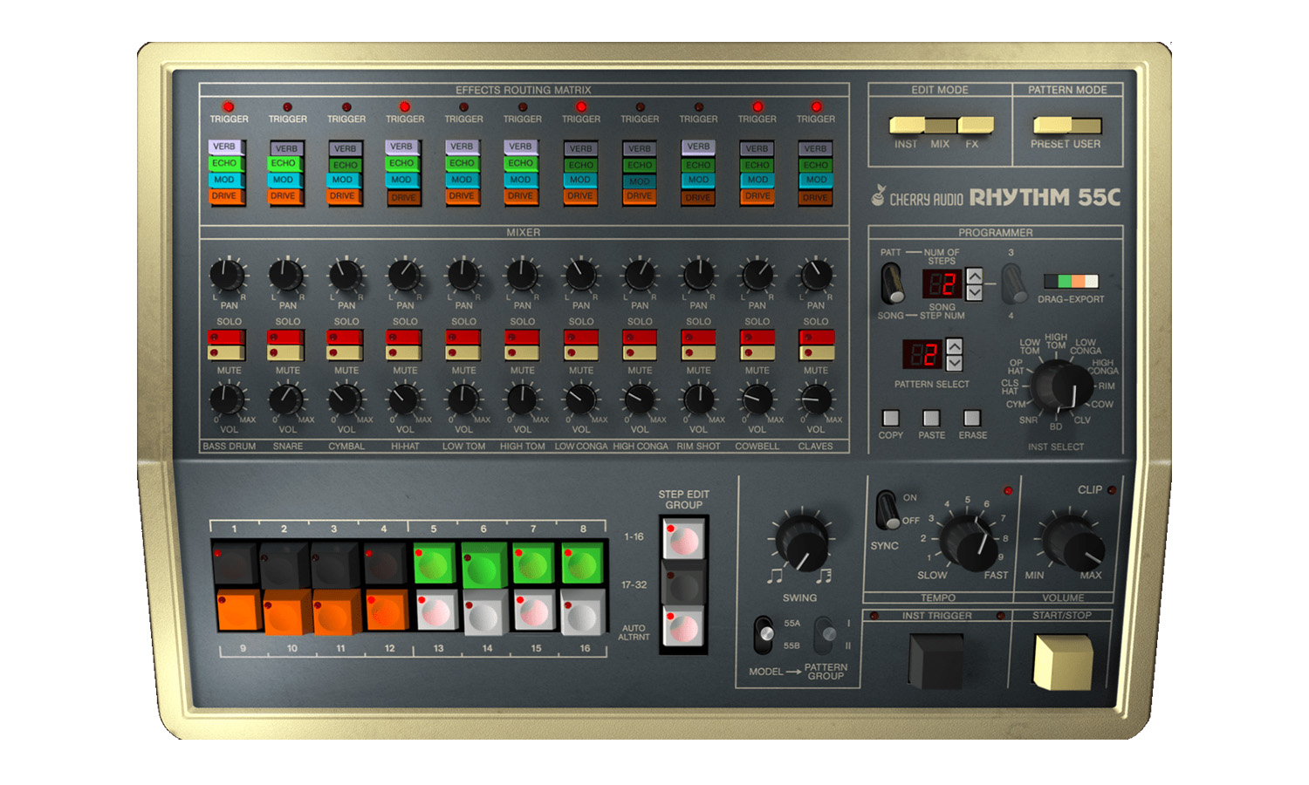Click the Drag-Export color strip
This screenshot has width=1309, height=785.
click(x=1071, y=281)
